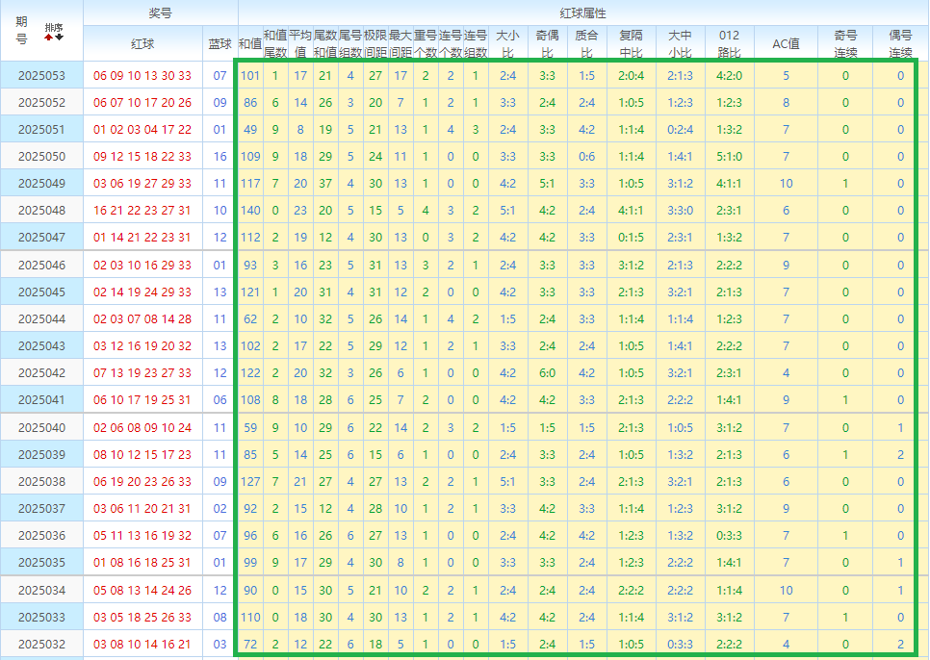Sort periods ascending with the red up arrow

[49, 38]
